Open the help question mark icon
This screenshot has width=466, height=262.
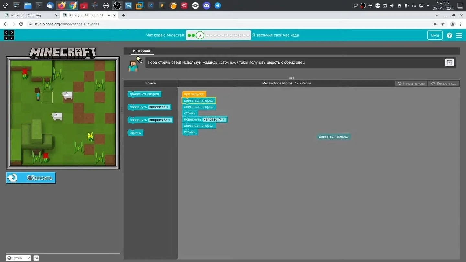tap(449, 35)
